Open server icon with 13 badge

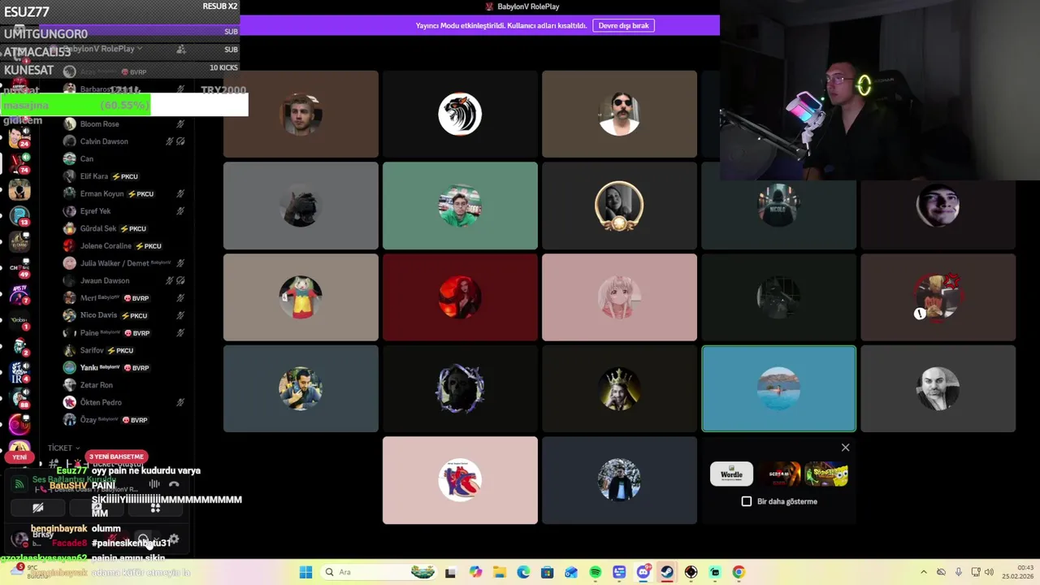(x=19, y=215)
